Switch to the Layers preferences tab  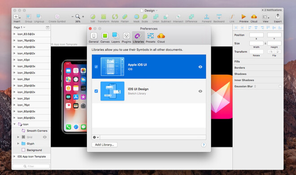pos(115,38)
